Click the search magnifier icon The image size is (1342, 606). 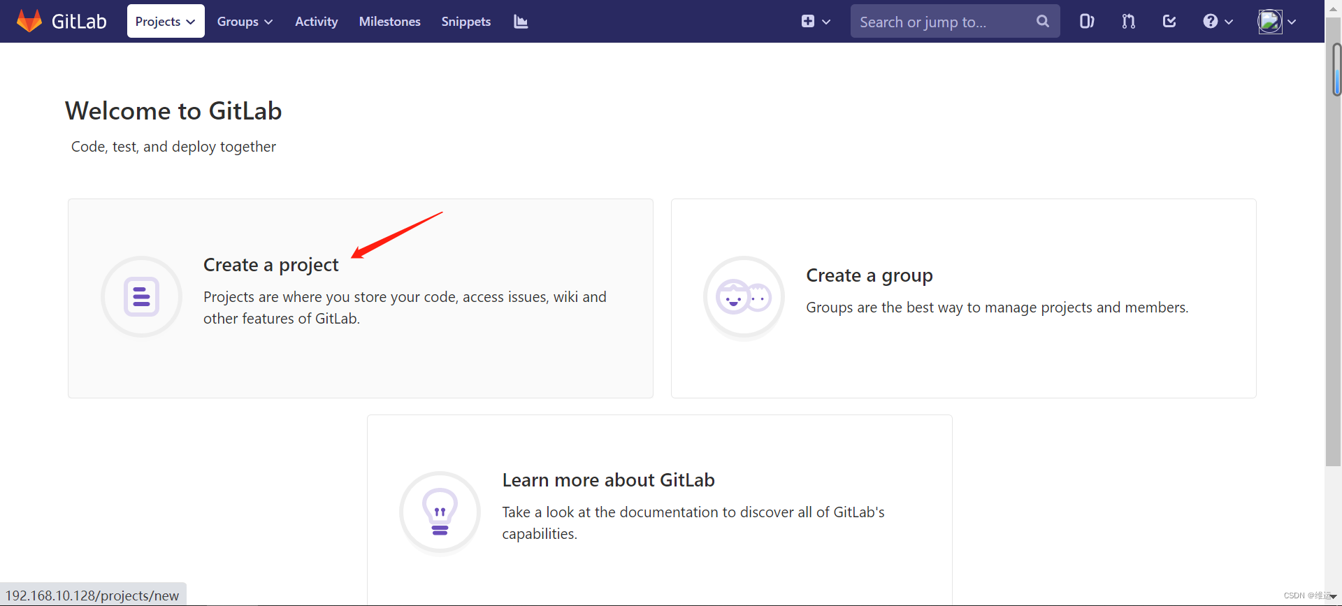tap(1043, 22)
